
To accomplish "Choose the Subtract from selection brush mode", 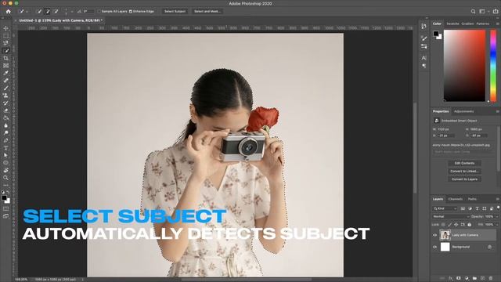I will pos(56,12).
